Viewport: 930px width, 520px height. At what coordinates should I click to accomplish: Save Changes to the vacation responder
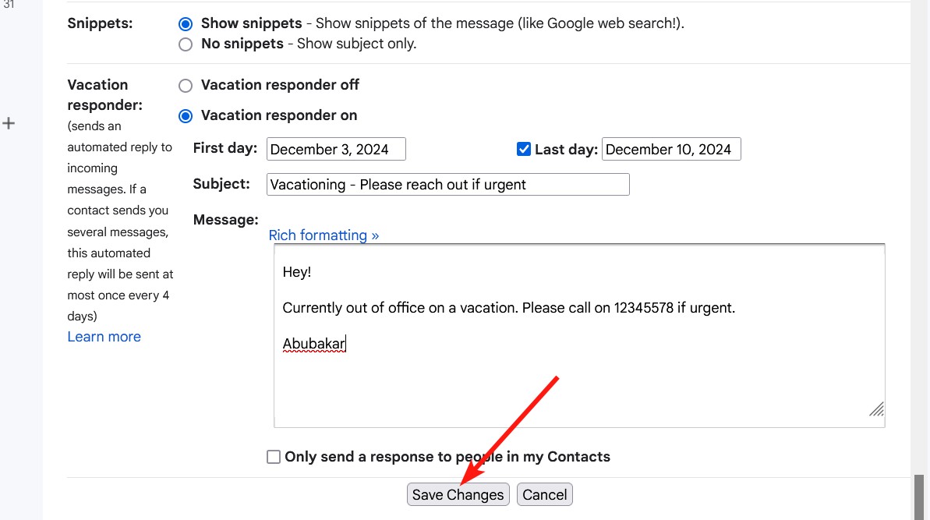click(x=458, y=493)
